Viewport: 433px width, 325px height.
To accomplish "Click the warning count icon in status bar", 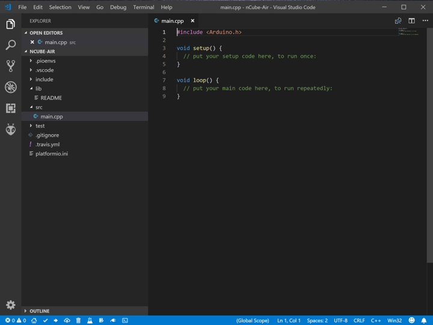I will pyautogui.click(x=19, y=321).
